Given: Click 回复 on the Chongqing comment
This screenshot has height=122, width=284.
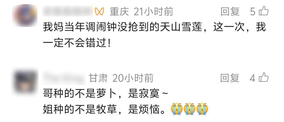Looking at the screenshot, I should coord(230,12).
